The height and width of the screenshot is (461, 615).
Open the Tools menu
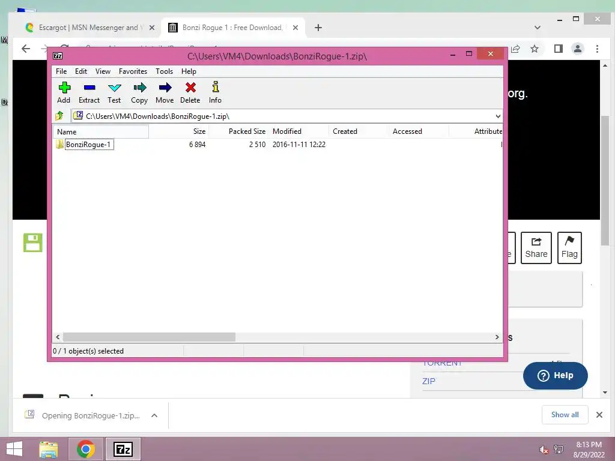tap(164, 71)
